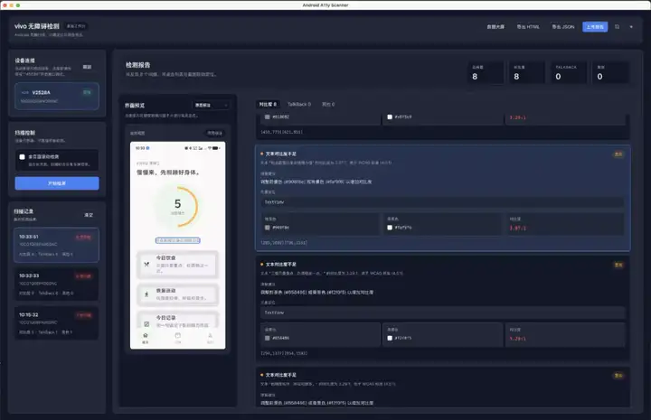Click the square icon next to the blue header button
The width and height of the screenshot is (651, 420).
[x=617, y=27]
